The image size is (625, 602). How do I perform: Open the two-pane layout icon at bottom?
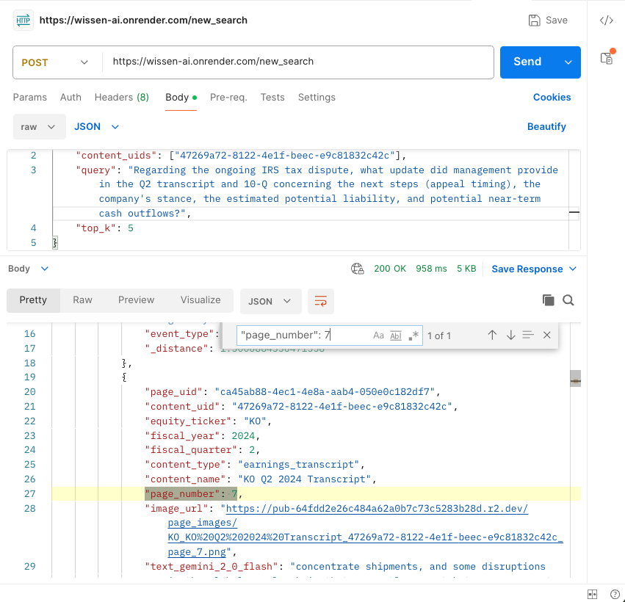pos(592,594)
